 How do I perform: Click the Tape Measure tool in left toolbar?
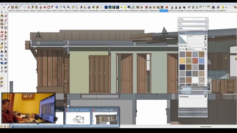[x=2, y=44]
